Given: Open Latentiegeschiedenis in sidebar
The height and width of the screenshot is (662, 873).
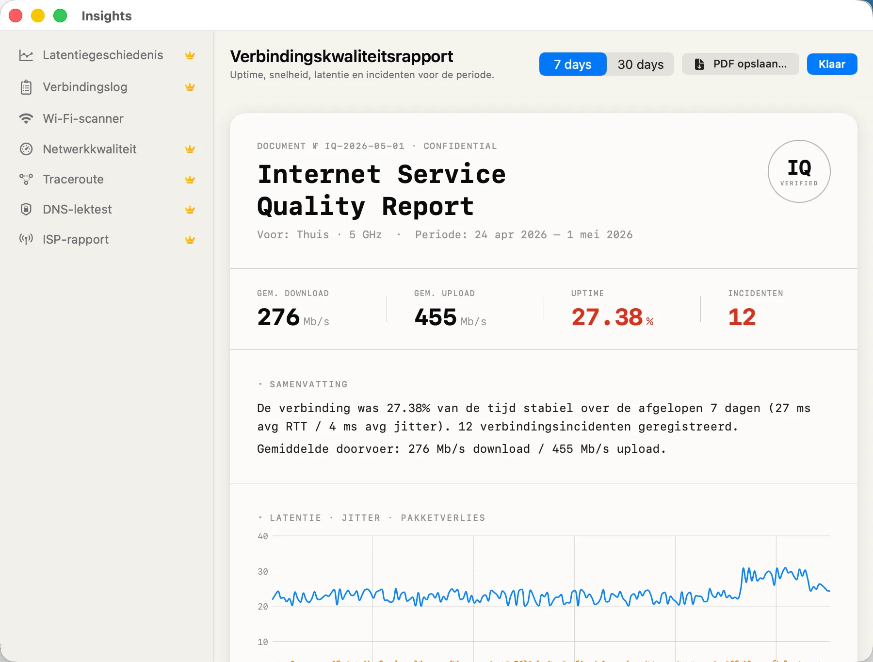Looking at the screenshot, I should (x=107, y=55).
